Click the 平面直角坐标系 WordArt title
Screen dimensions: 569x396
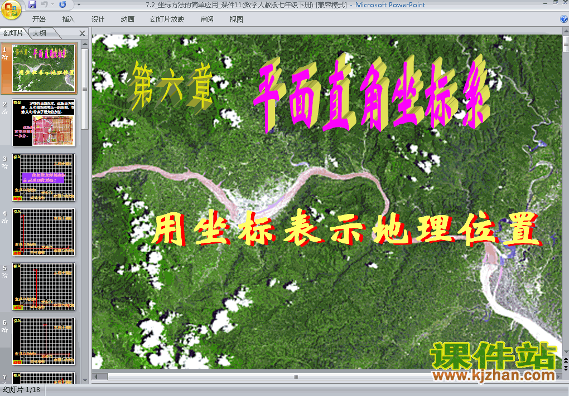click(372, 94)
